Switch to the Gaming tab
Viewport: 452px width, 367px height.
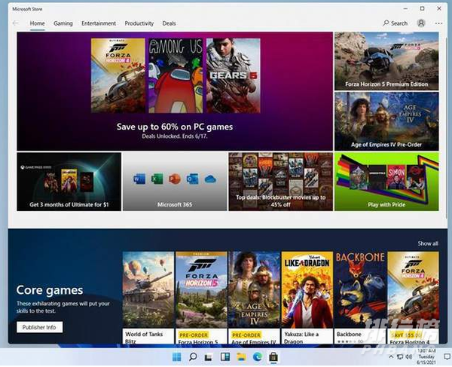click(63, 23)
